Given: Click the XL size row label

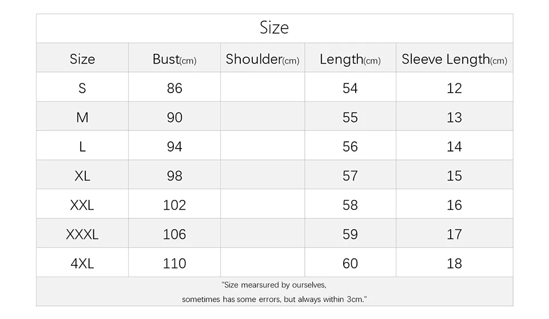Looking at the screenshot, I should [82, 176].
